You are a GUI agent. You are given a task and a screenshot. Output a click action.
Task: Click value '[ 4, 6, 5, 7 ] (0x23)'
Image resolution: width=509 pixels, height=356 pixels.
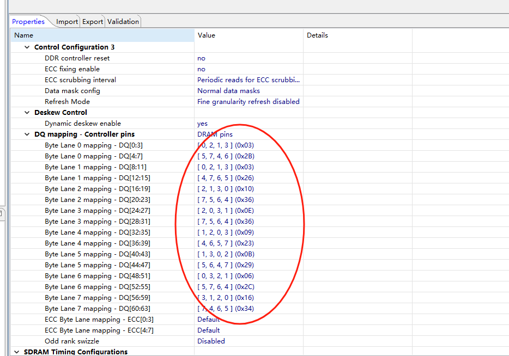point(226,243)
